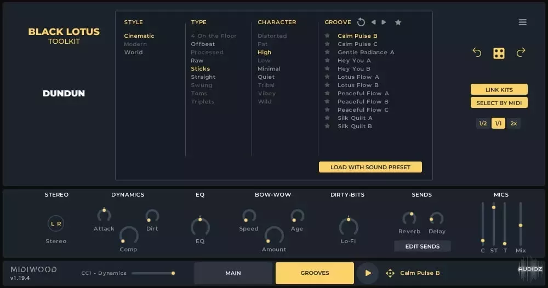
Task: Go to the previous groove arrow
Action: pos(373,22)
